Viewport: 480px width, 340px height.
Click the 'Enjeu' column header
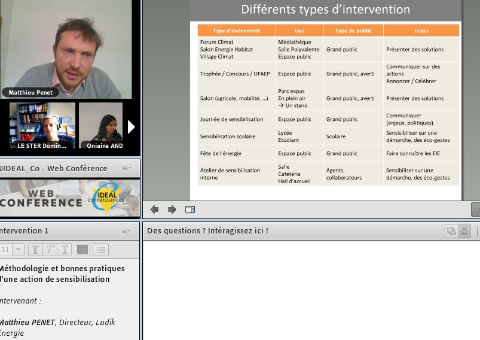pyautogui.click(x=421, y=31)
